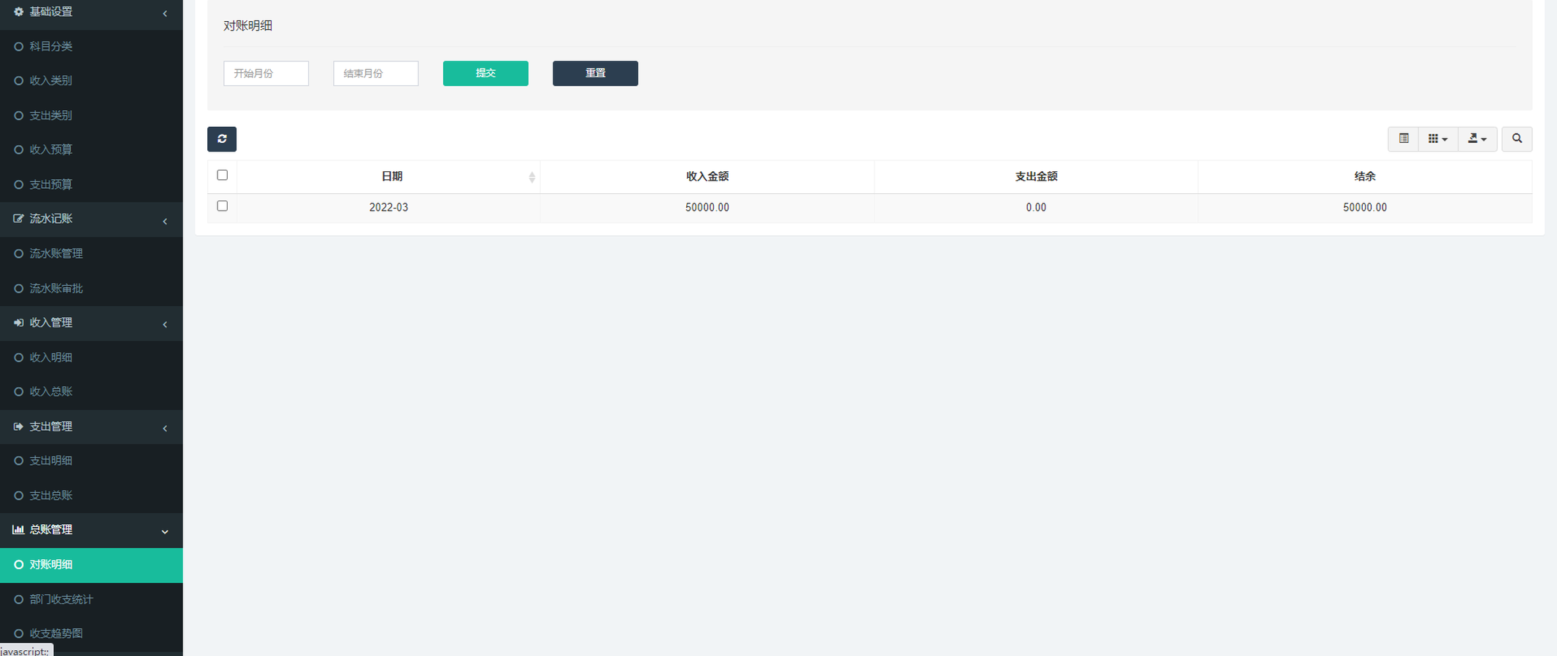Collapse the 基础设置 menu chevron
Screen dimensions: 1557x656
[165, 13]
